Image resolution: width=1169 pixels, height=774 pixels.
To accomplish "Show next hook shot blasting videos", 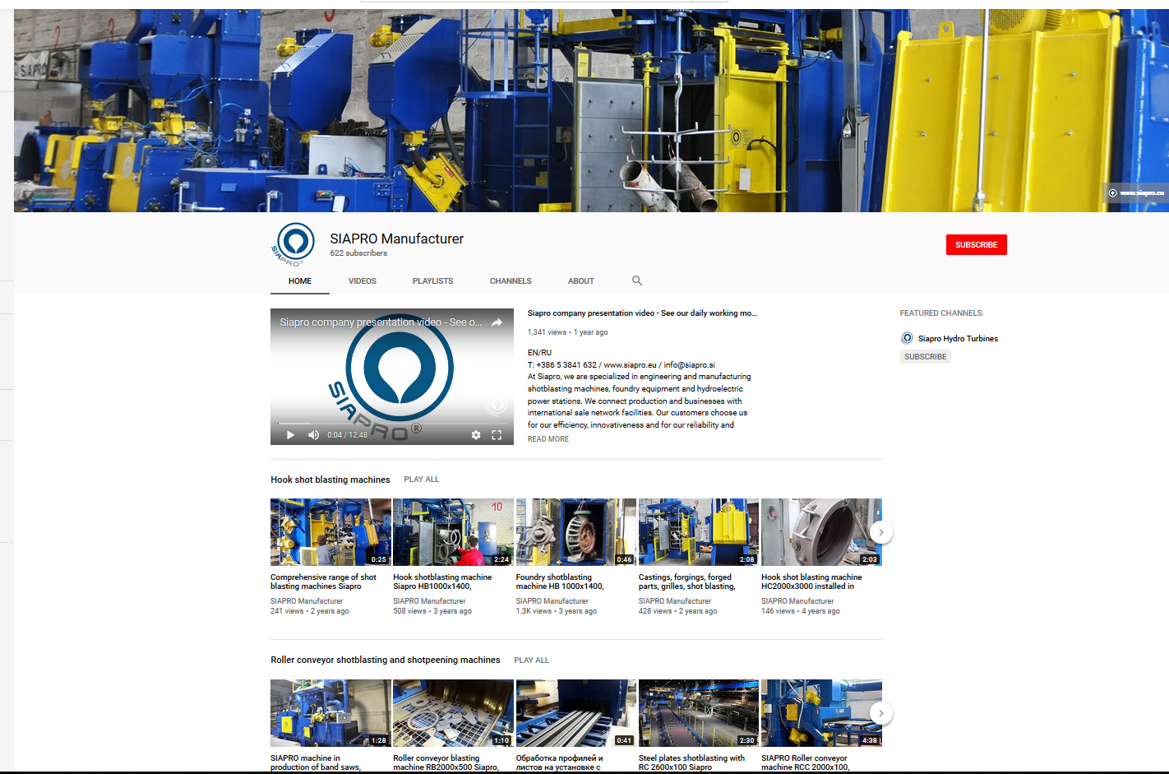I will tap(880, 532).
